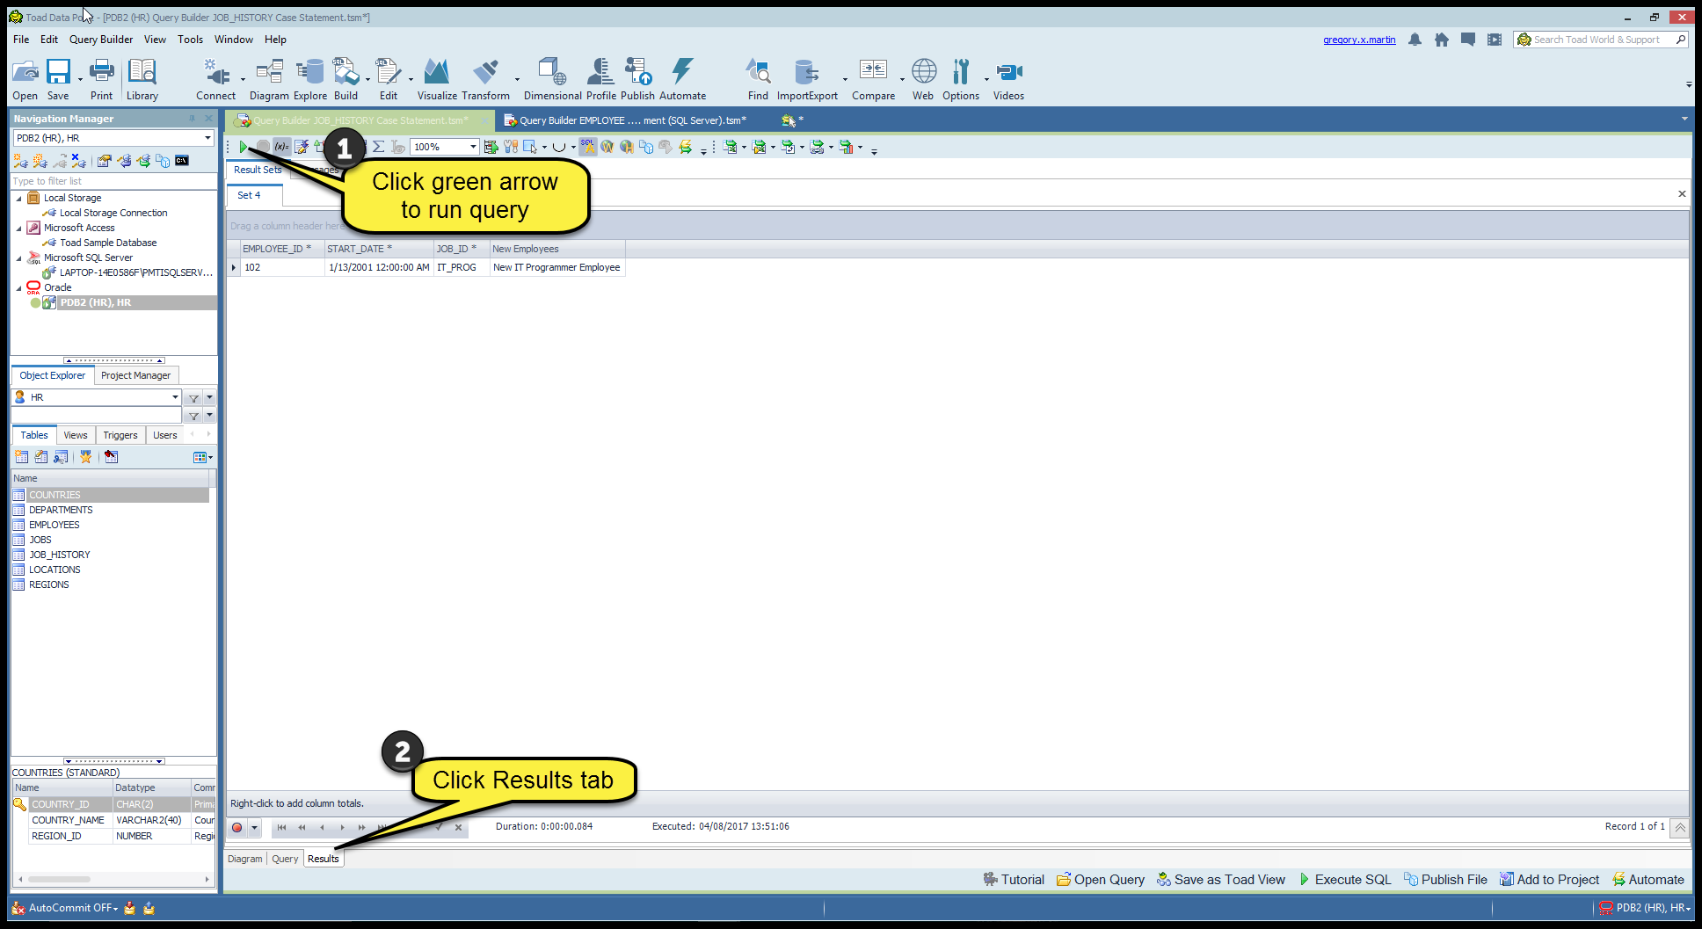Image resolution: width=1702 pixels, height=929 pixels.
Task: Switch to the Query bottom tab
Action: pos(285,859)
